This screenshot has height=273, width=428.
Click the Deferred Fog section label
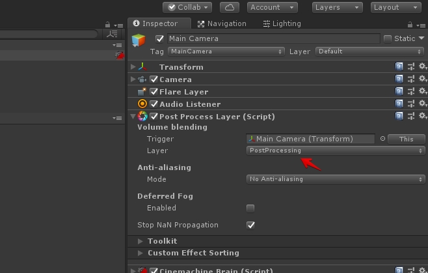[165, 196]
